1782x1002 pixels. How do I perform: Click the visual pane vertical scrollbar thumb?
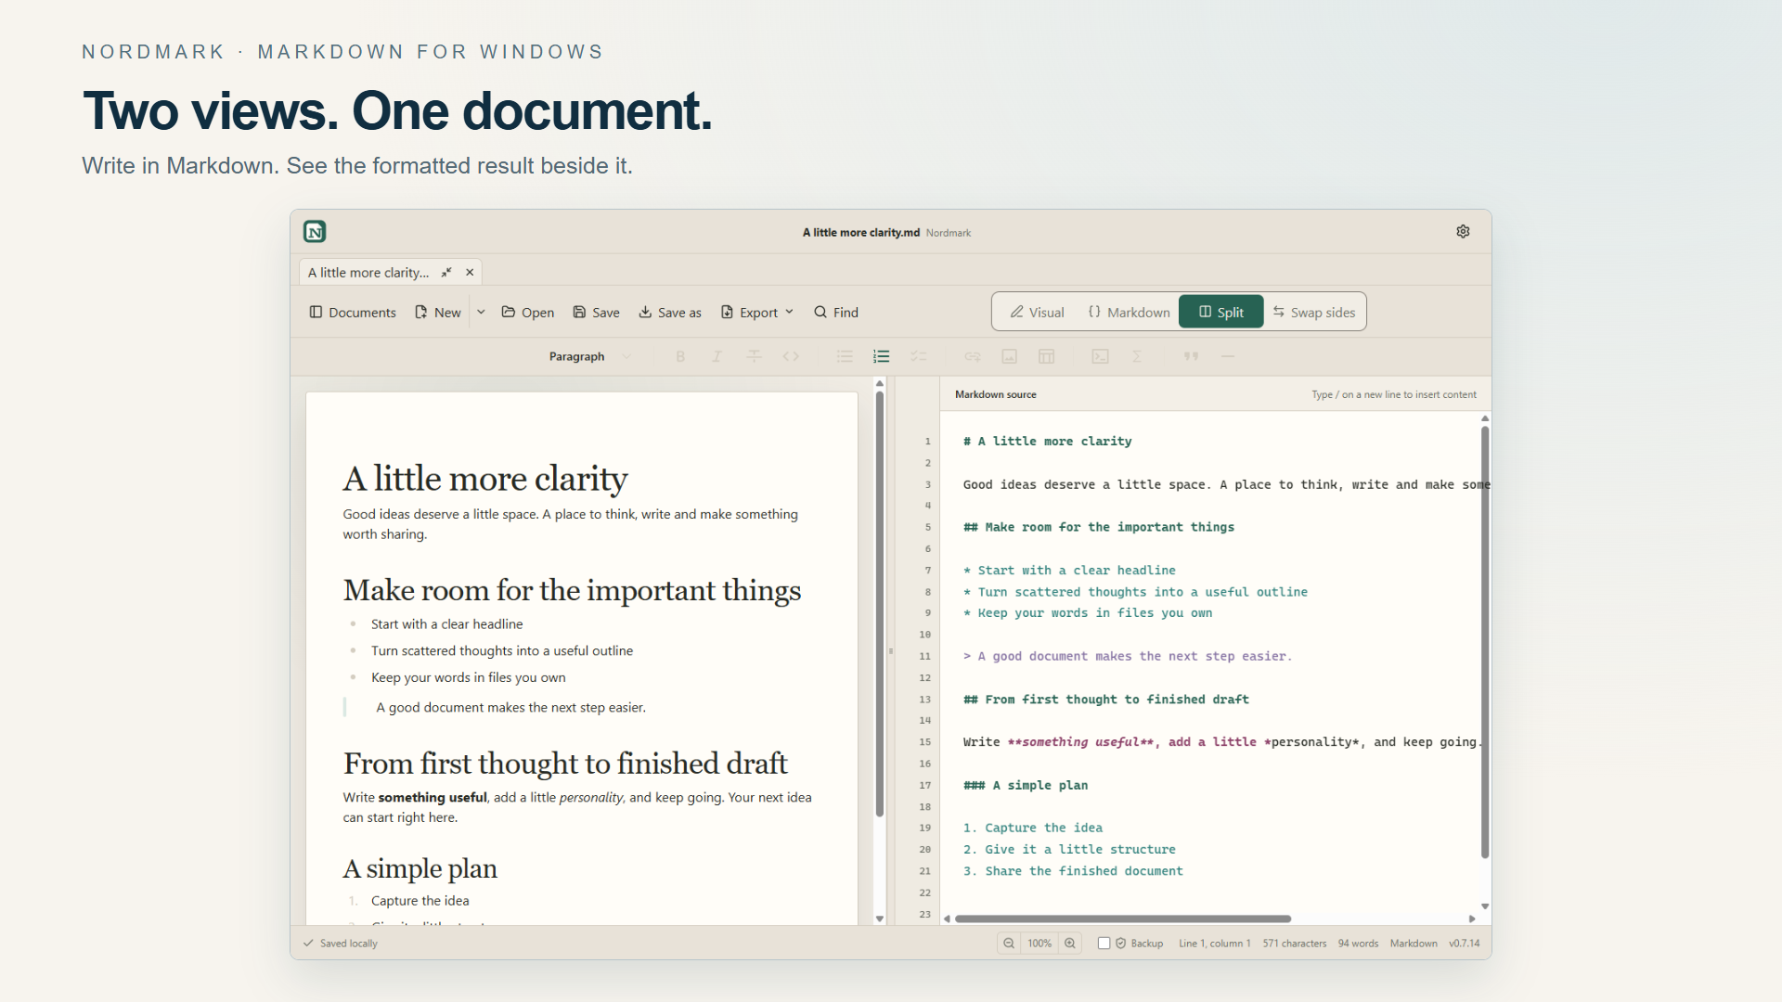point(880,603)
